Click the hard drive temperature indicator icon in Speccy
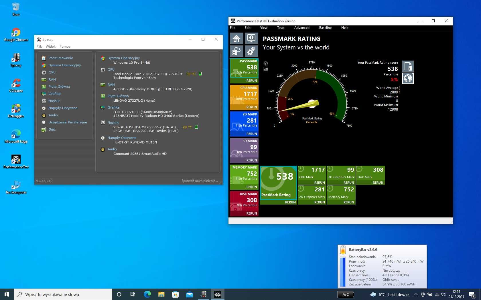This screenshot has height=300, width=481. 196,127
